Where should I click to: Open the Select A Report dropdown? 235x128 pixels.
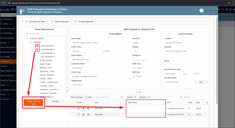122,97
